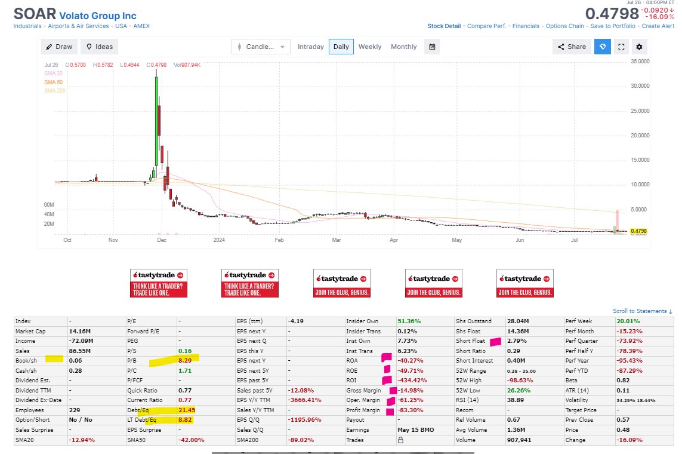This screenshot has width=682, height=454.
Task: Click the LT Debt/Eq value 8.82
Action: tap(185, 419)
